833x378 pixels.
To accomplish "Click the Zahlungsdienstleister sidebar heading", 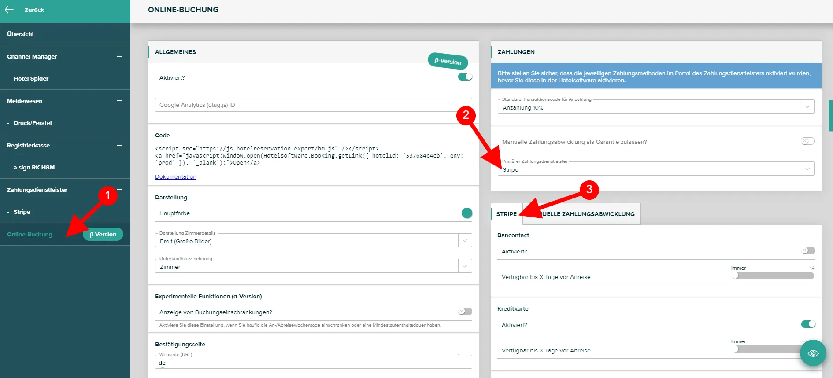I will [x=37, y=190].
